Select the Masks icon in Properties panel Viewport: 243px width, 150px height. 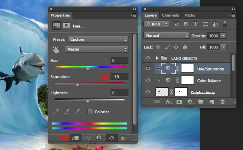66,25
